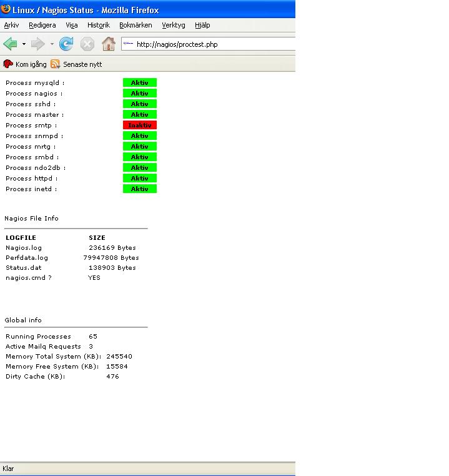
Task: Click the green Aktiv status for mysqld
Action: (139, 82)
